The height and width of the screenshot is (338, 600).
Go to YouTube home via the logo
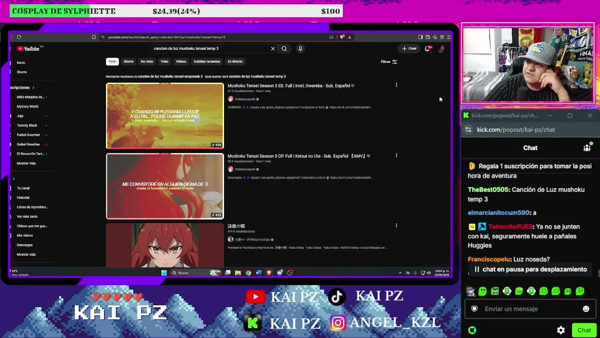coord(29,49)
